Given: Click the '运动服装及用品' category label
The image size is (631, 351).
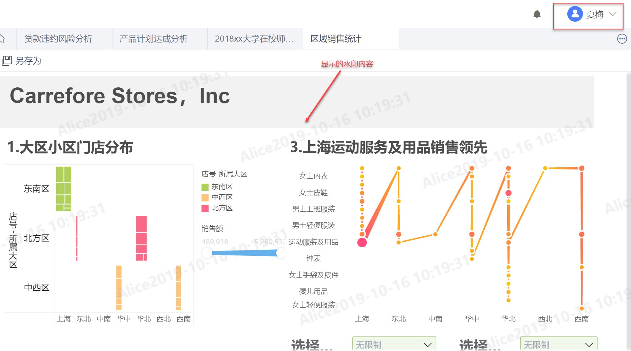Looking at the screenshot, I should (x=314, y=242).
